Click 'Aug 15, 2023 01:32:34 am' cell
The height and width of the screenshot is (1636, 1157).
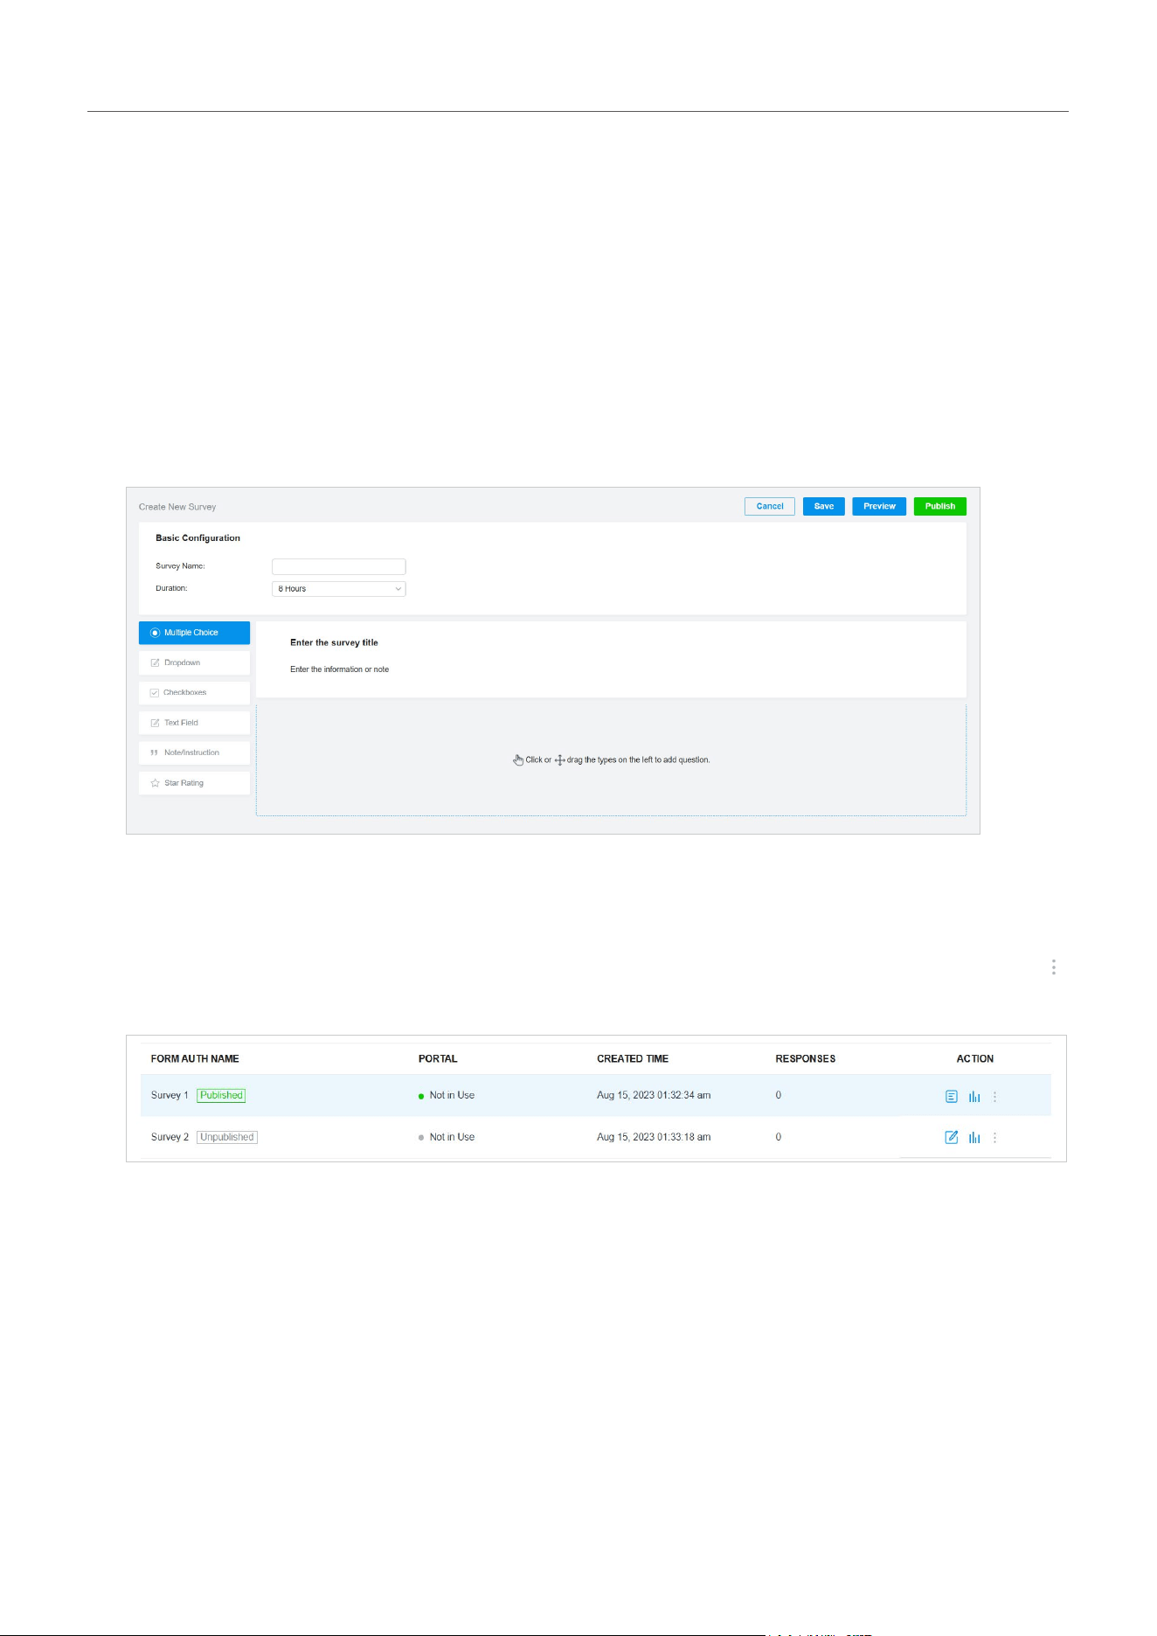[654, 1095]
